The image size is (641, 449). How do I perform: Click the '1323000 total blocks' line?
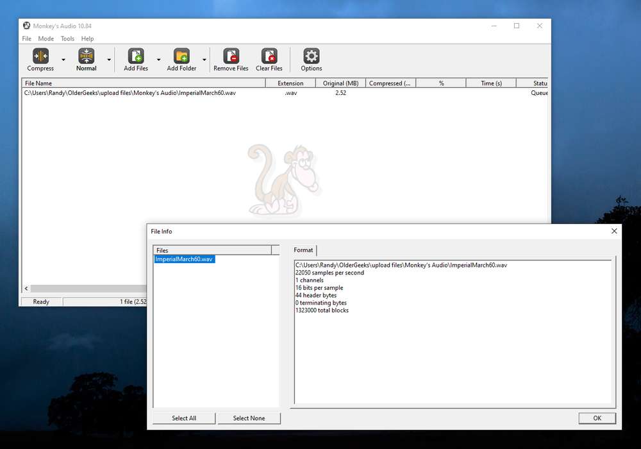(x=322, y=310)
